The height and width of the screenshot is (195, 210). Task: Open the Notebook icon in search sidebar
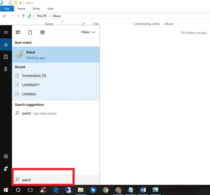pos(6,56)
